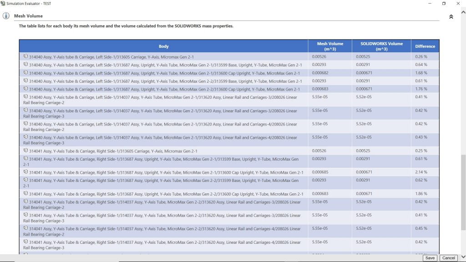The image size is (466, 262).
Task: Click body icon beside Left Side 313605 Carriage entry
Action: click(x=25, y=56)
